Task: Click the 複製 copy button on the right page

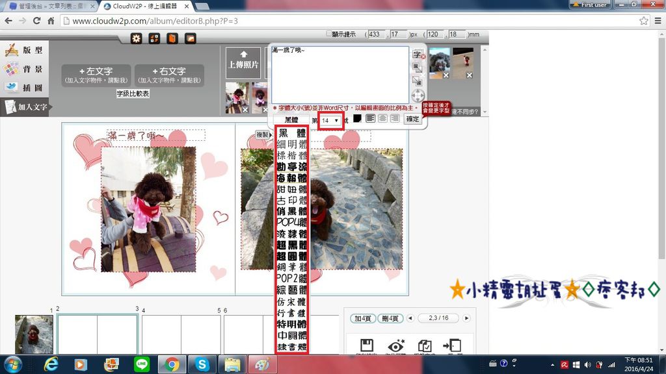Action: coord(262,134)
